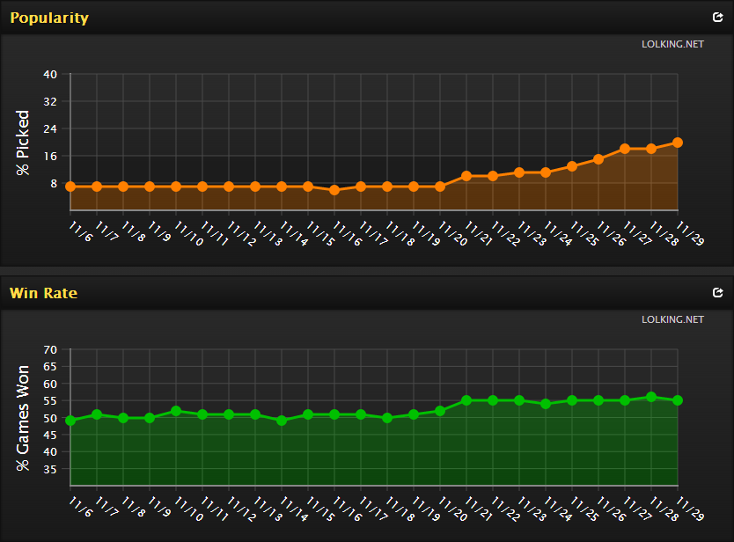
Task: Click the 11/19 point on Popularity chart
Action: tap(414, 187)
